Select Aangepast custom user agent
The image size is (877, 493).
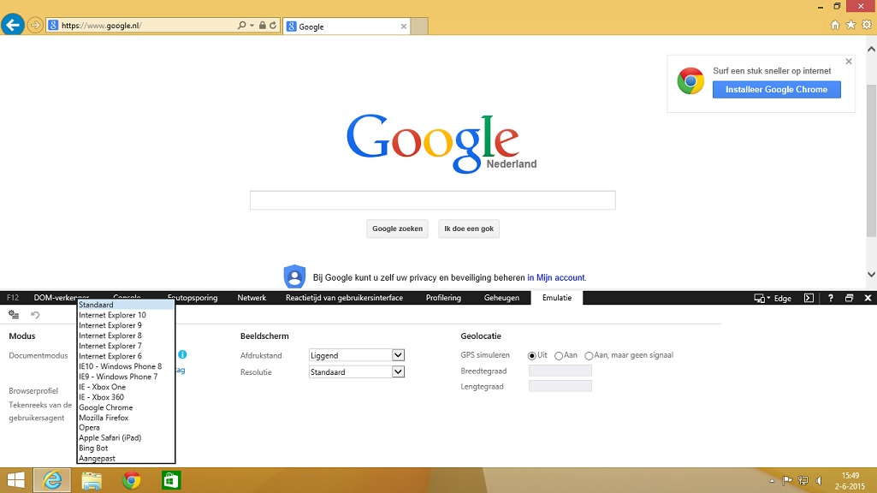pyautogui.click(x=126, y=458)
